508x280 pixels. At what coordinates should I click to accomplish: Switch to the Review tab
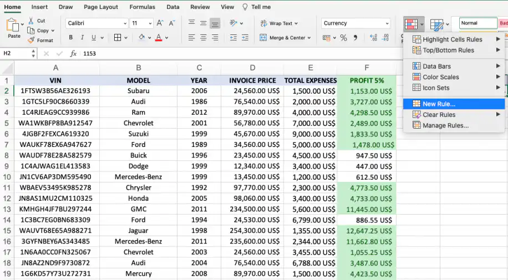(200, 7)
